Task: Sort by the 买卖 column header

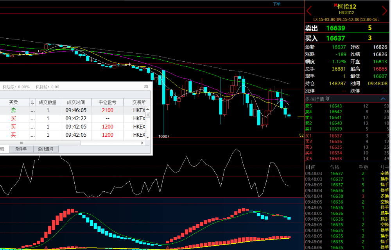Action: [x=14, y=102]
